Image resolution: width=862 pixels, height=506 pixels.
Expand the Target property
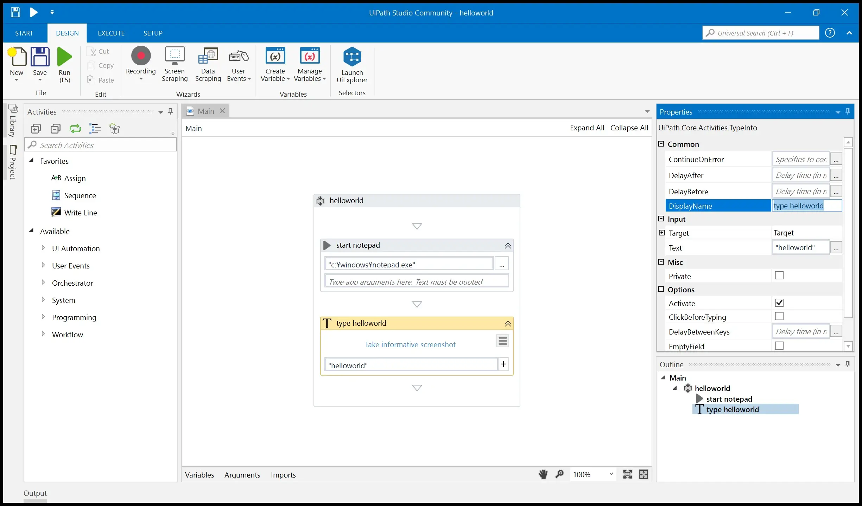[662, 233]
